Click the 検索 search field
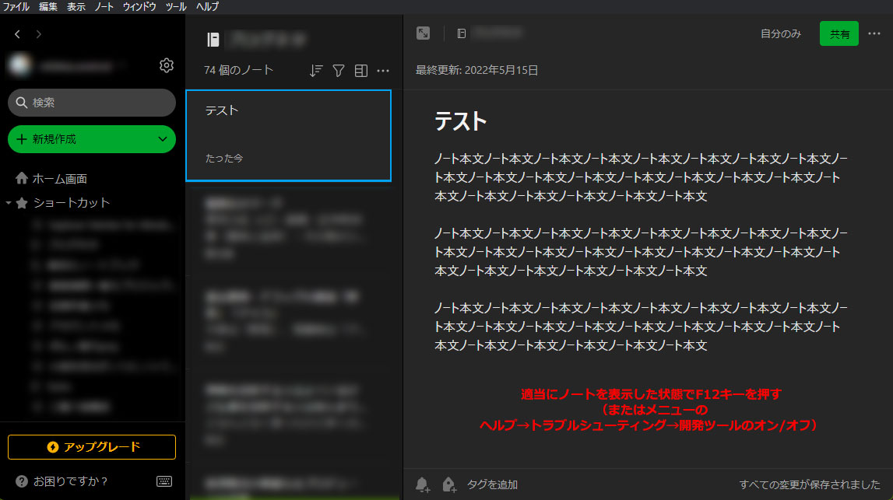Image resolution: width=893 pixels, height=500 pixels. tap(91, 102)
